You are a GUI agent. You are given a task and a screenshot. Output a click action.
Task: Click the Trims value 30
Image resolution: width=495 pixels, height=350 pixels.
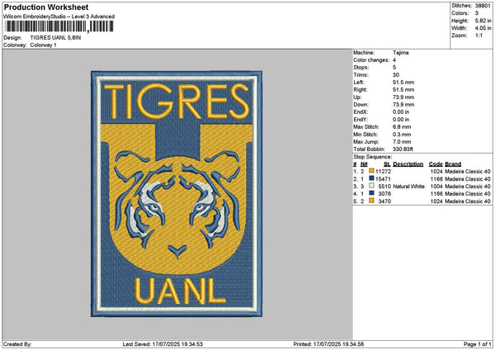click(x=396, y=75)
